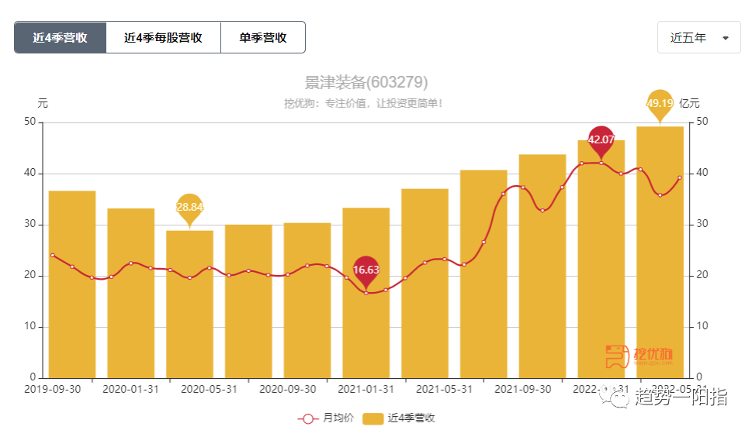The height and width of the screenshot is (430, 752).
Task: Click the x-axis label 2021-05-31
Action: (444, 389)
